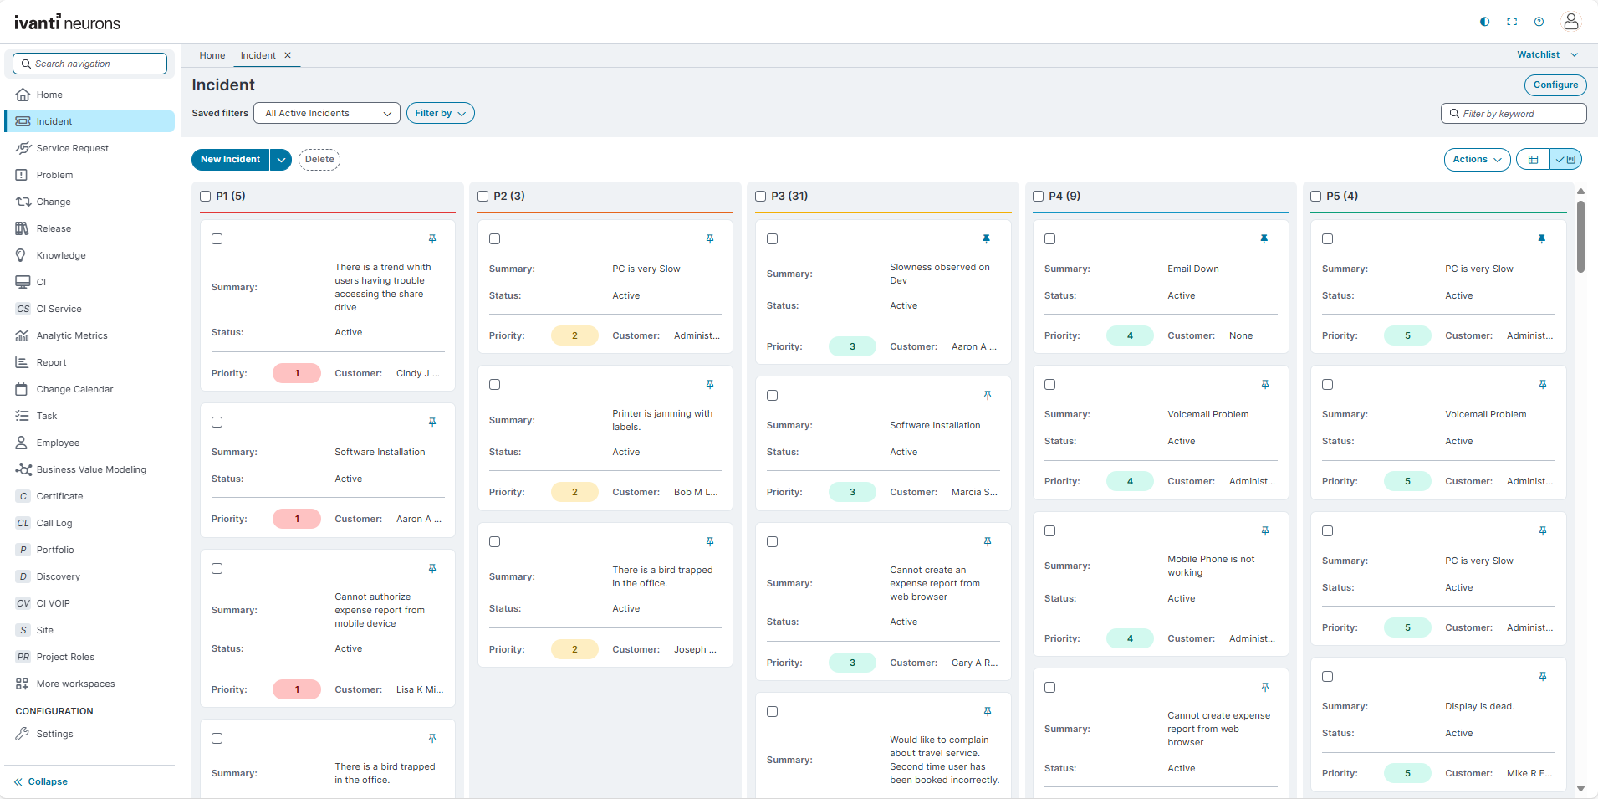Switch to table list view icon

1533,160
